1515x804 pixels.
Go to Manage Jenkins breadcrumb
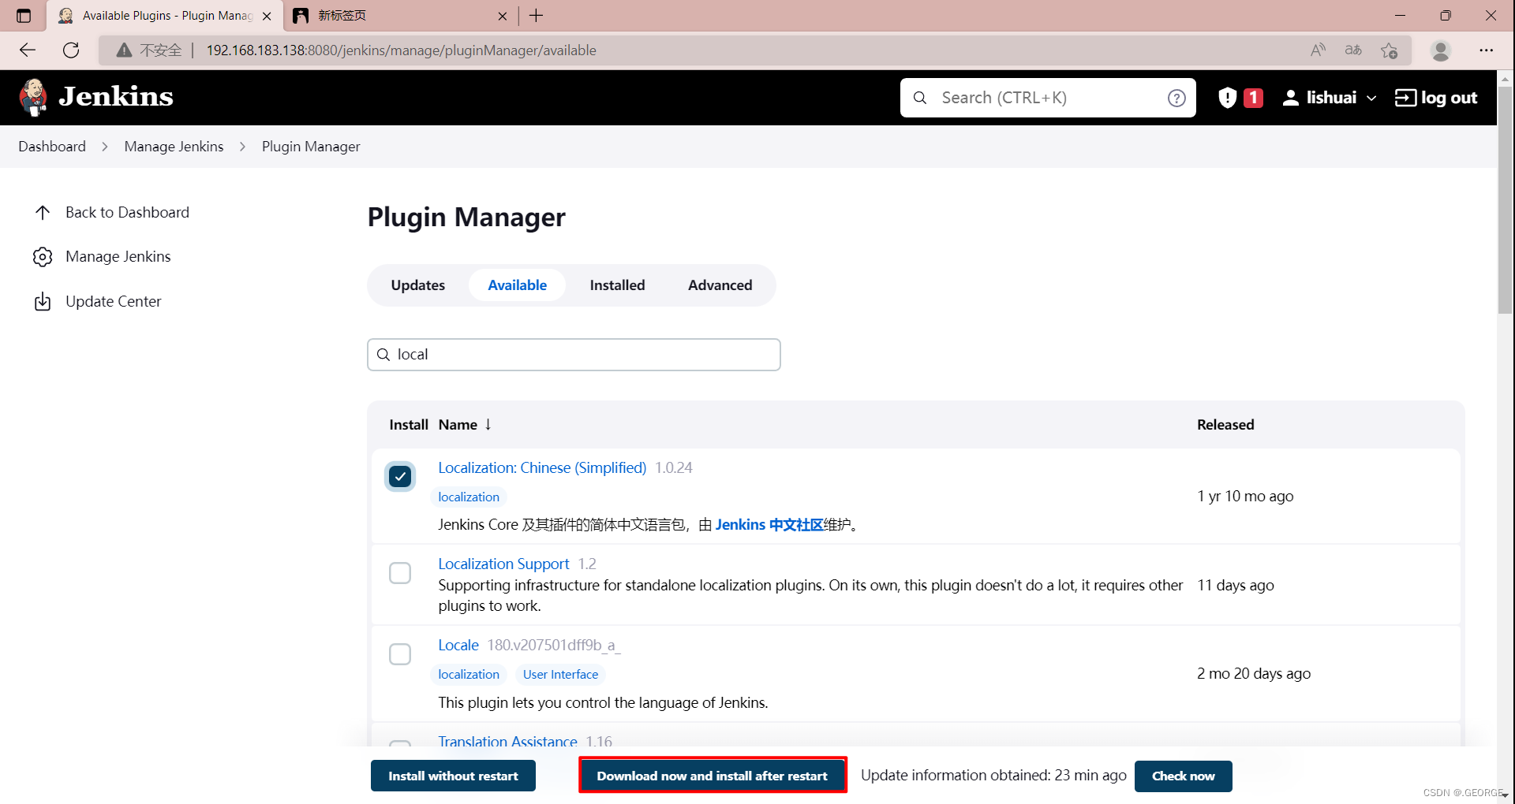(174, 147)
